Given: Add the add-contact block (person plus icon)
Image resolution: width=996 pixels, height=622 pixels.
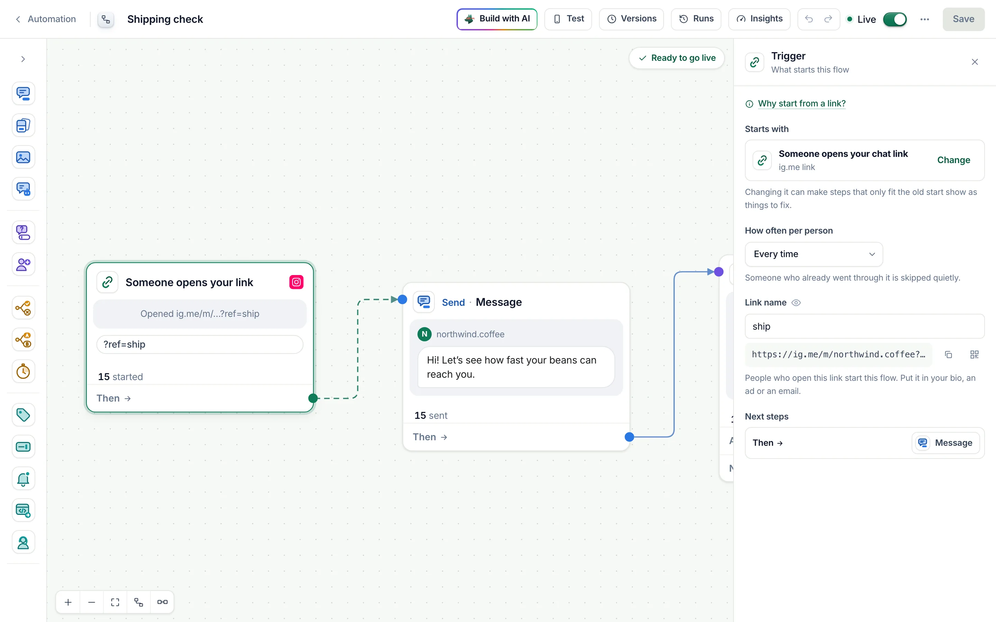Looking at the screenshot, I should point(23,264).
